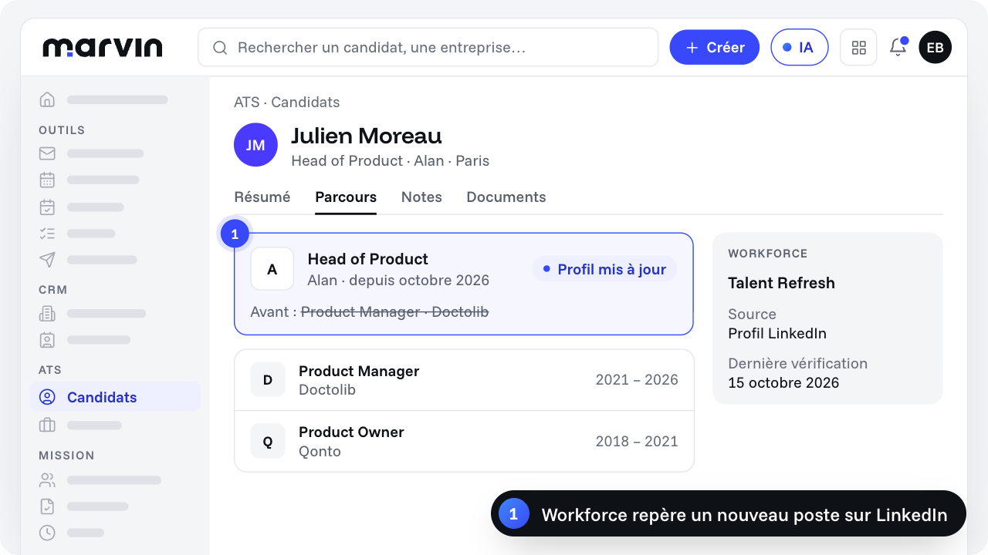Open the people icon under Mission

coord(47,479)
